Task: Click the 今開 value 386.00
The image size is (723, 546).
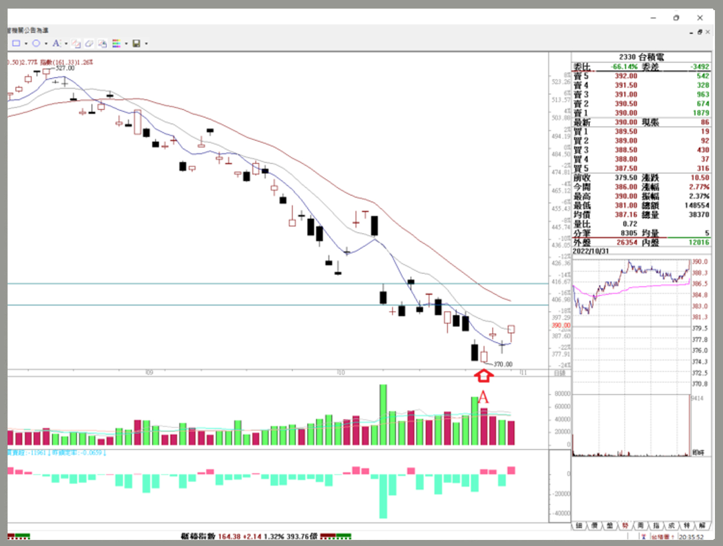Action: [626, 187]
